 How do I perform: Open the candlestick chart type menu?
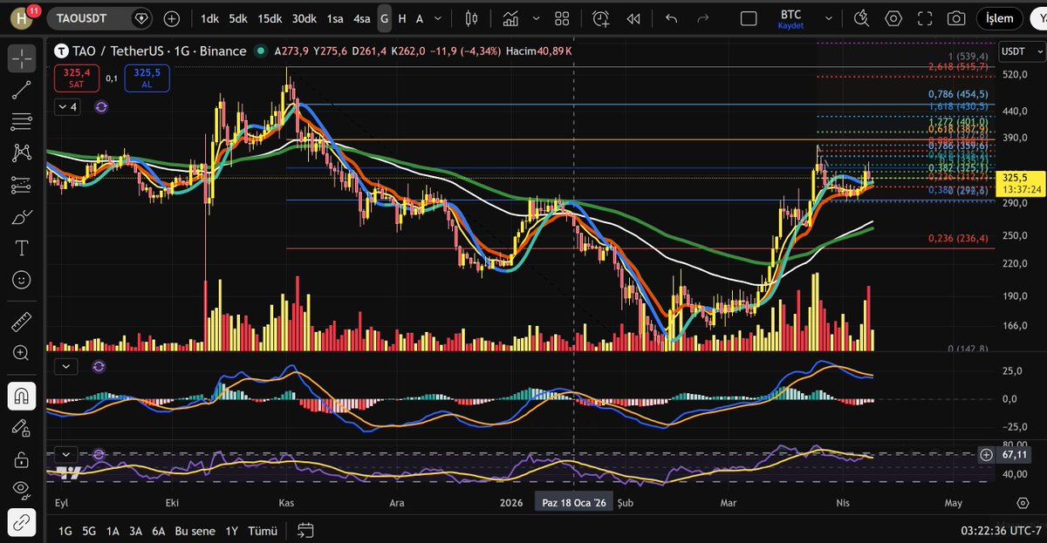tap(472, 18)
